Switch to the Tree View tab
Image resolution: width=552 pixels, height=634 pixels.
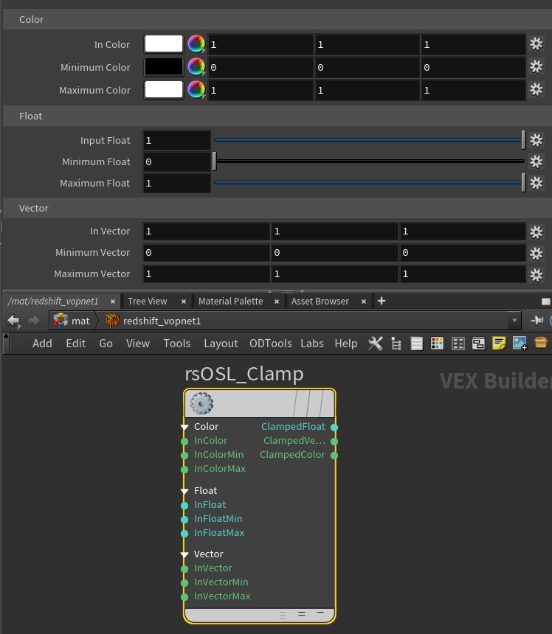148,302
